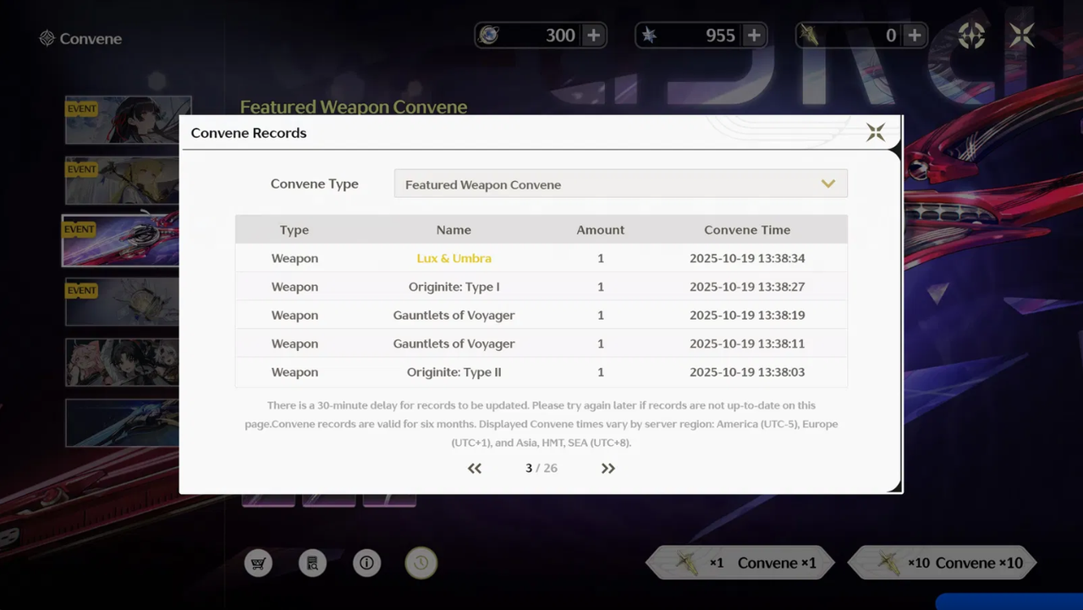
Task: Exit the Convene screen with the top-right X
Action: click(1022, 35)
